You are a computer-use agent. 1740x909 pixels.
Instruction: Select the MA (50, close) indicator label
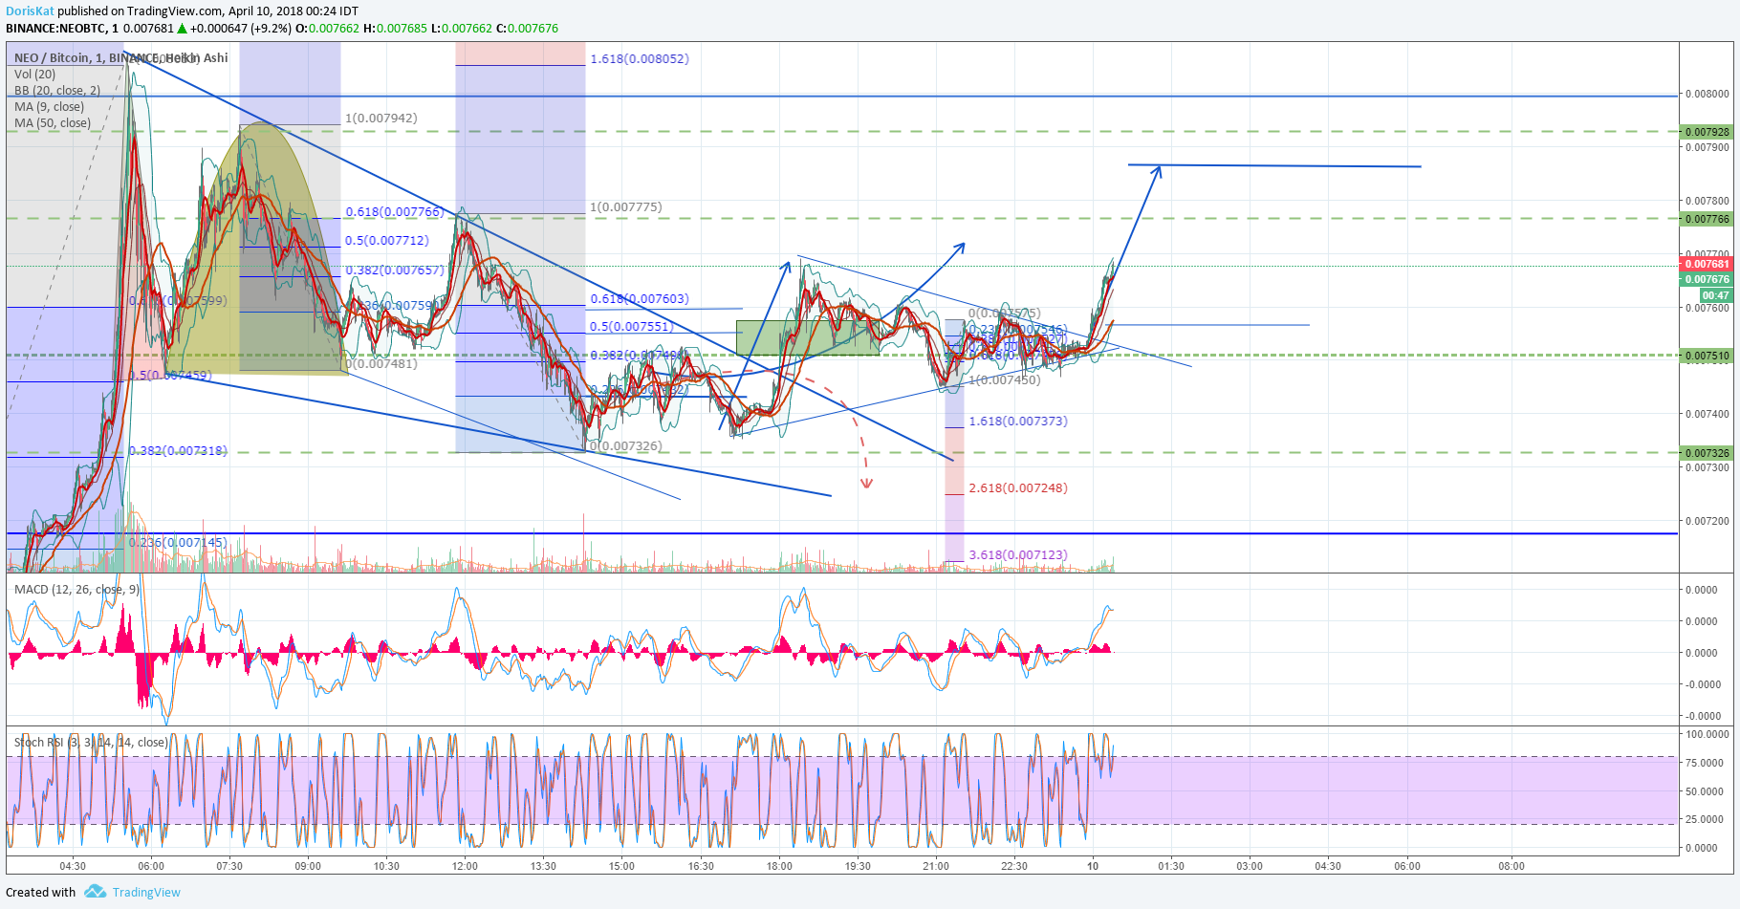53,123
